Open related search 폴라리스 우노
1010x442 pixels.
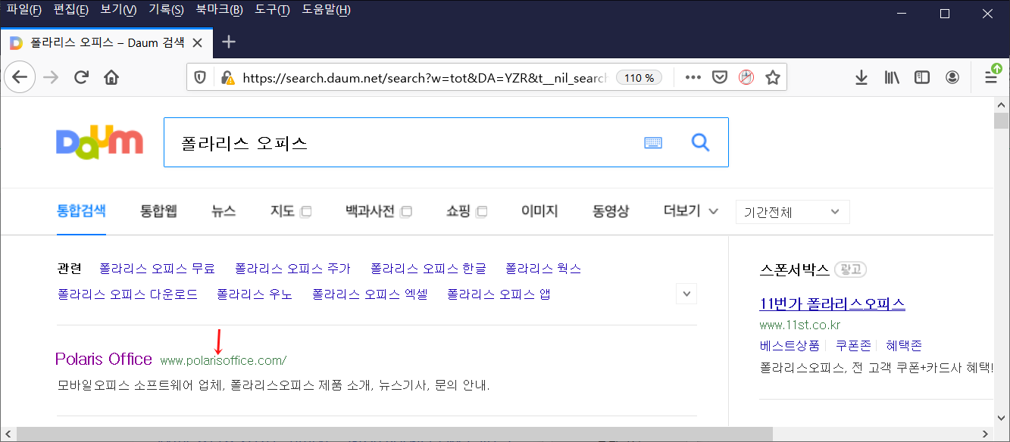tap(255, 294)
